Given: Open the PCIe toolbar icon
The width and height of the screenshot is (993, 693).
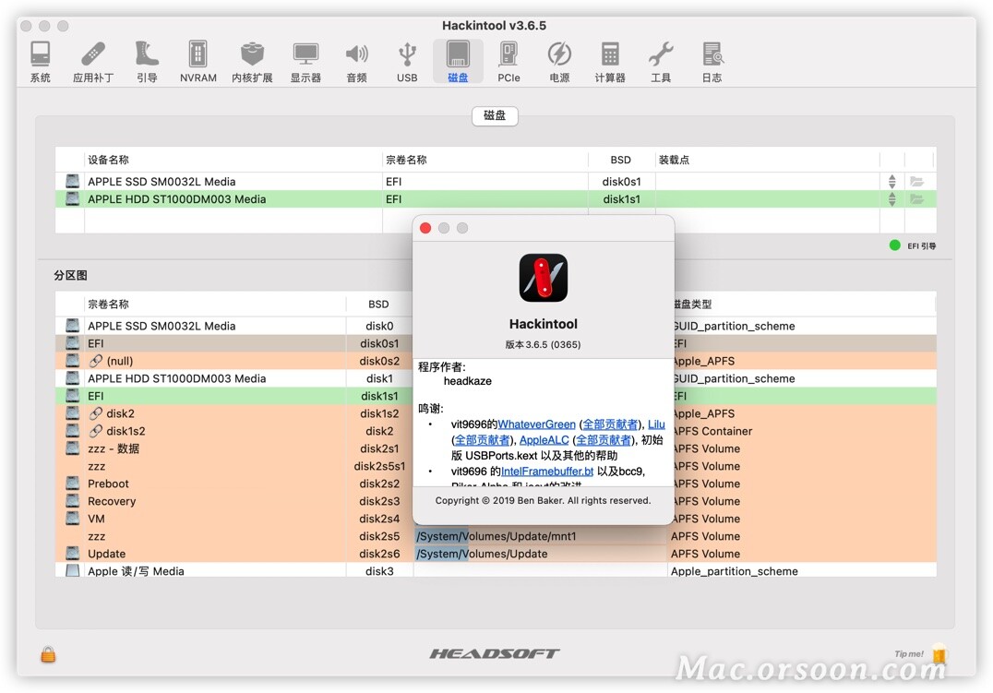Looking at the screenshot, I should (508, 55).
